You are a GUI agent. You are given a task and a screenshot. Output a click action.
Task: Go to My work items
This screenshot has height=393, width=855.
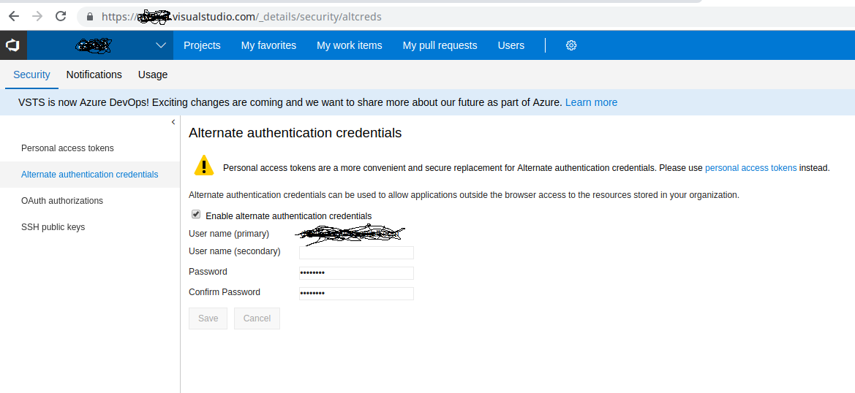point(350,46)
